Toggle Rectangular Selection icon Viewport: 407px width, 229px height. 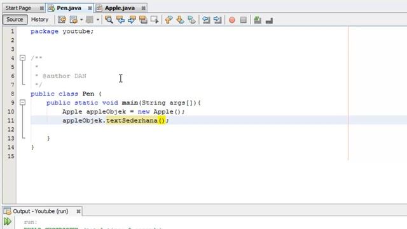pyautogui.click(x=155, y=20)
